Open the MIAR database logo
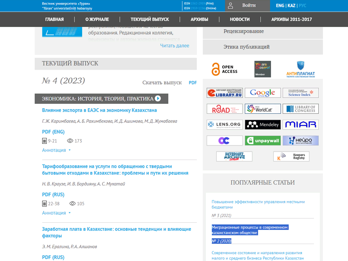The width and height of the screenshot is (348, 261). (x=300, y=125)
